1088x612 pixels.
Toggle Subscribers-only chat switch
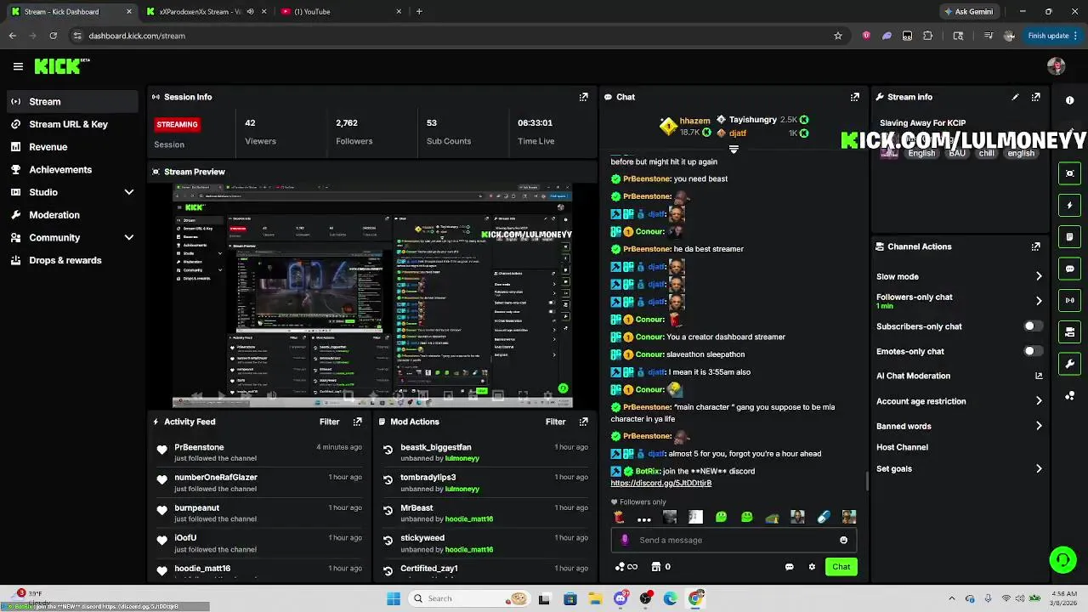tap(1033, 326)
